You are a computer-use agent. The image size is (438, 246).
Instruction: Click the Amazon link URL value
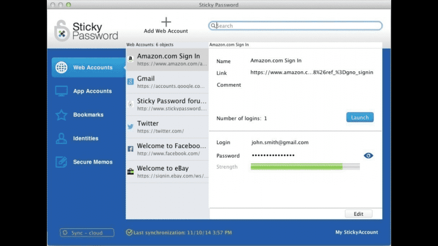pos(312,72)
